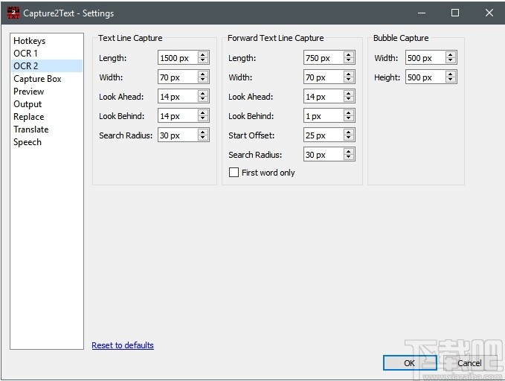Decrease Forward Text Line Capture Length value

[349, 61]
